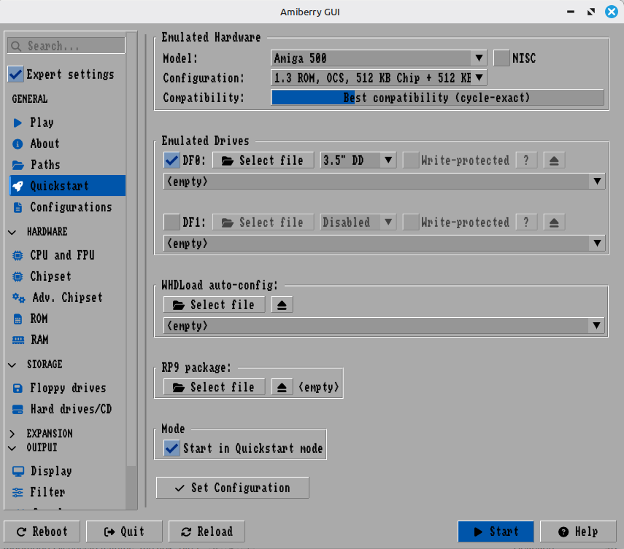Image resolution: width=624 pixels, height=549 pixels.
Task: Open DF0 drive type 3.5" DD dropdown
Action: [x=358, y=160]
